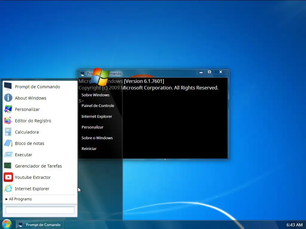Click the Youtube Extractor label
Image resolution: width=306 pixels, height=229 pixels.
[x=33, y=177]
